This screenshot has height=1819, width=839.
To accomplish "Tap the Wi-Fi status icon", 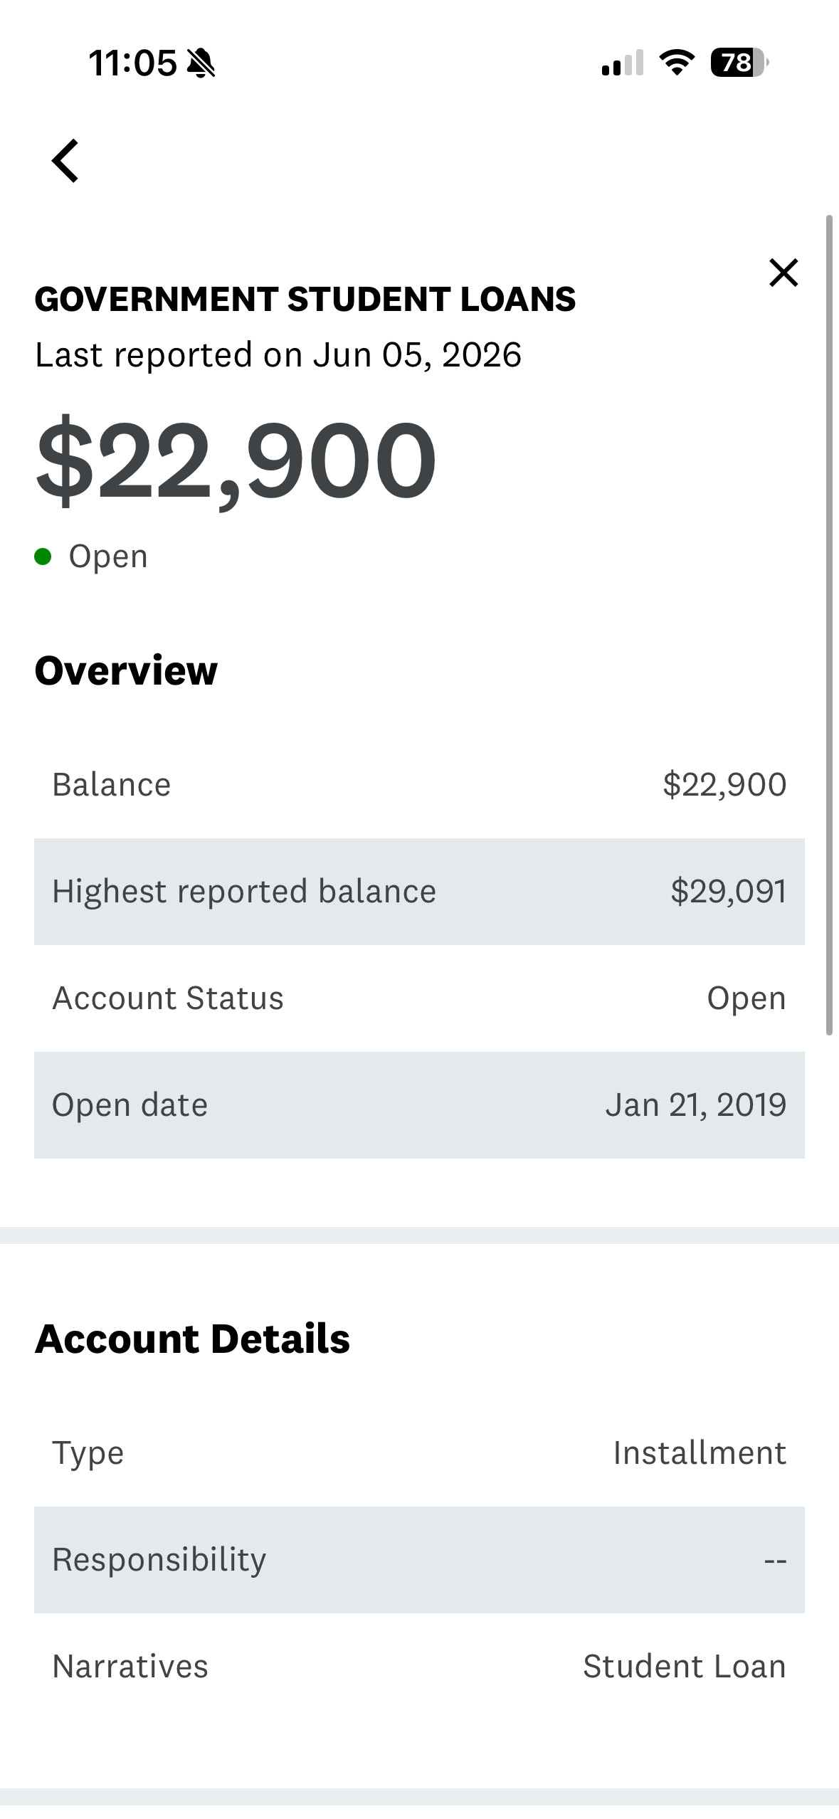I will click(x=677, y=63).
